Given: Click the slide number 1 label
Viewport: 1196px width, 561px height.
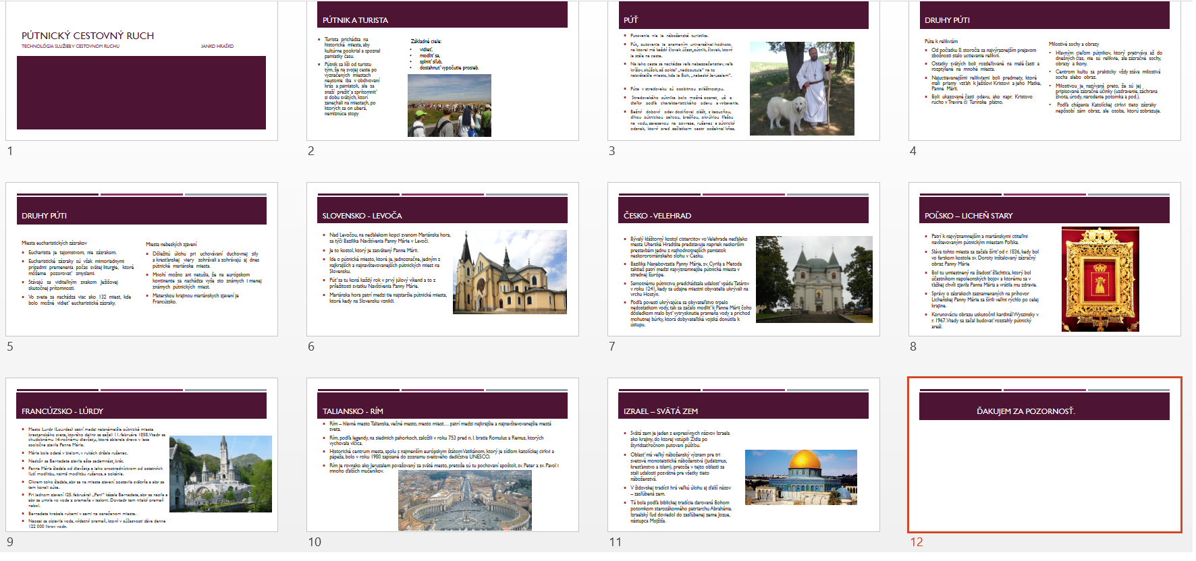Looking at the screenshot, I should click(10, 151).
